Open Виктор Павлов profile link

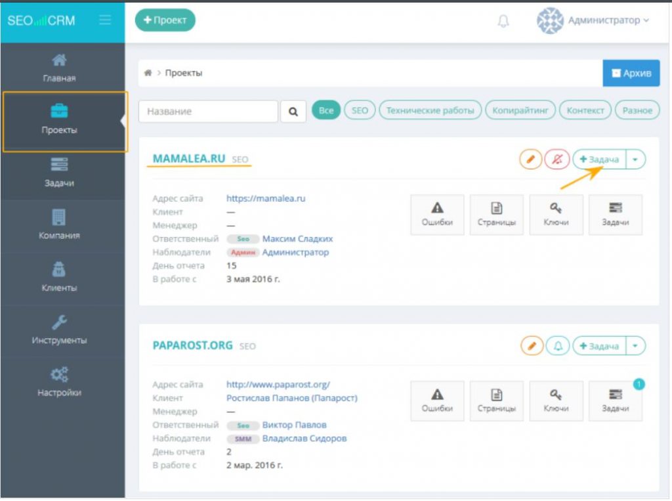point(295,425)
